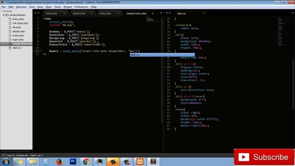Go to previous tab in left pane

pyautogui.click(x=35, y=13)
